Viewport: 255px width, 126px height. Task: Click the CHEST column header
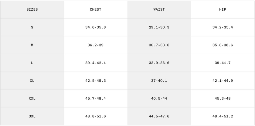[x=95, y=9]
